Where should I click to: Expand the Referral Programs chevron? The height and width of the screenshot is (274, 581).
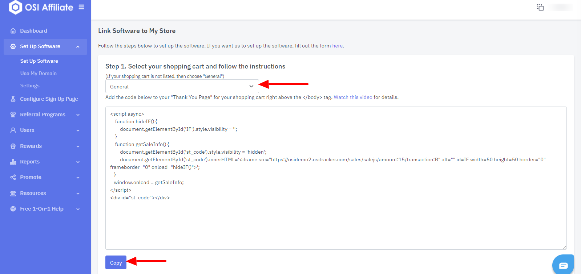click(x=78, y=115)
